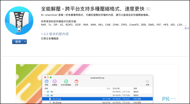Select the SC folder row
This screenshot has height=104, width=190.
[98, 95]
